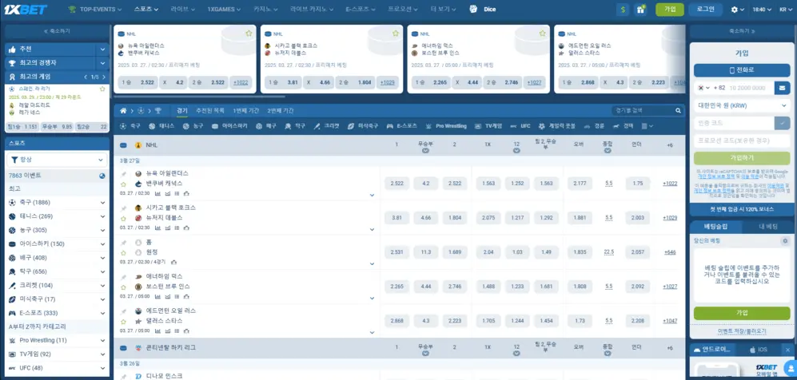Open the 카지노 menu
The image size is (797, 380).
tap(265, 9)
